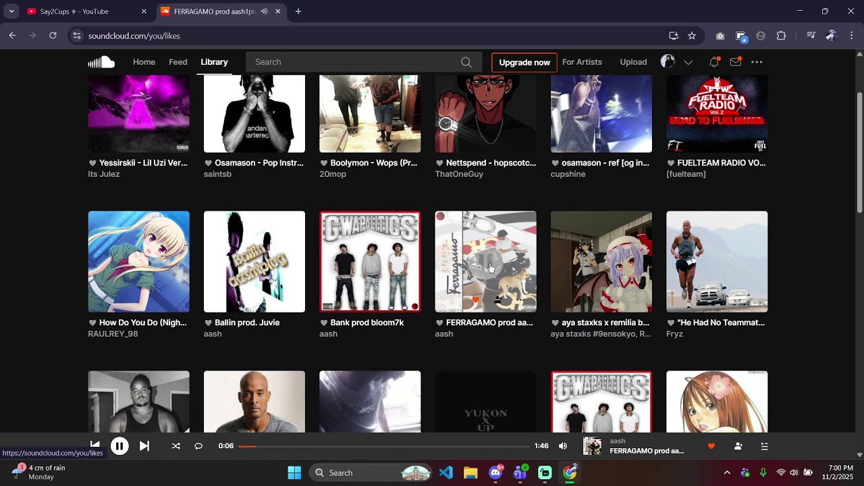Viewport: 864px width, 486px height.
Task: Click the Windows taskbar Search box
Action: 371,473
